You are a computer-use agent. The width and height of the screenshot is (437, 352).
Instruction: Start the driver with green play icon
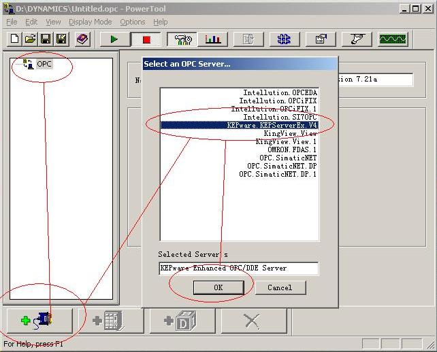click(x=114, y=39)
